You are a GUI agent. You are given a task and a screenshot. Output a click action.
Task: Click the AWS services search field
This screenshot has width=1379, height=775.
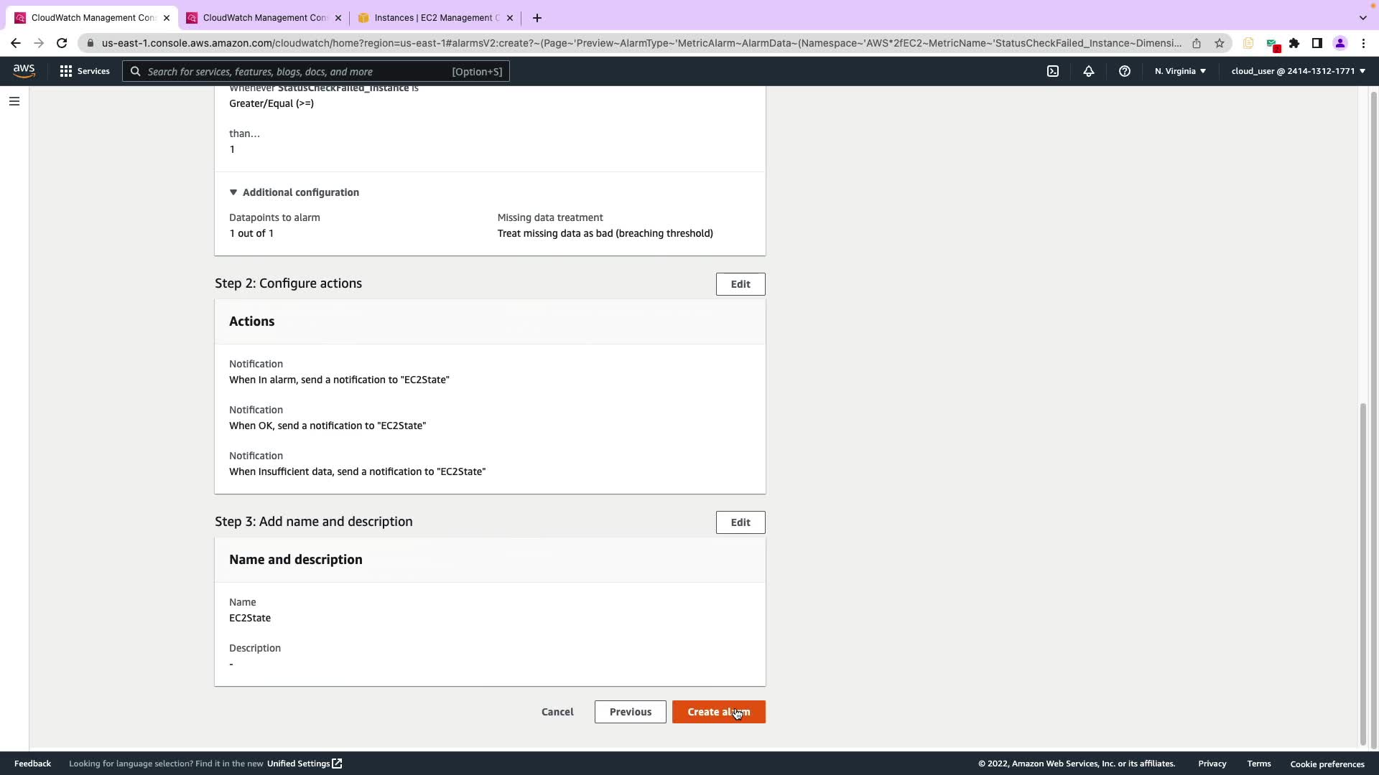(316, 71)
